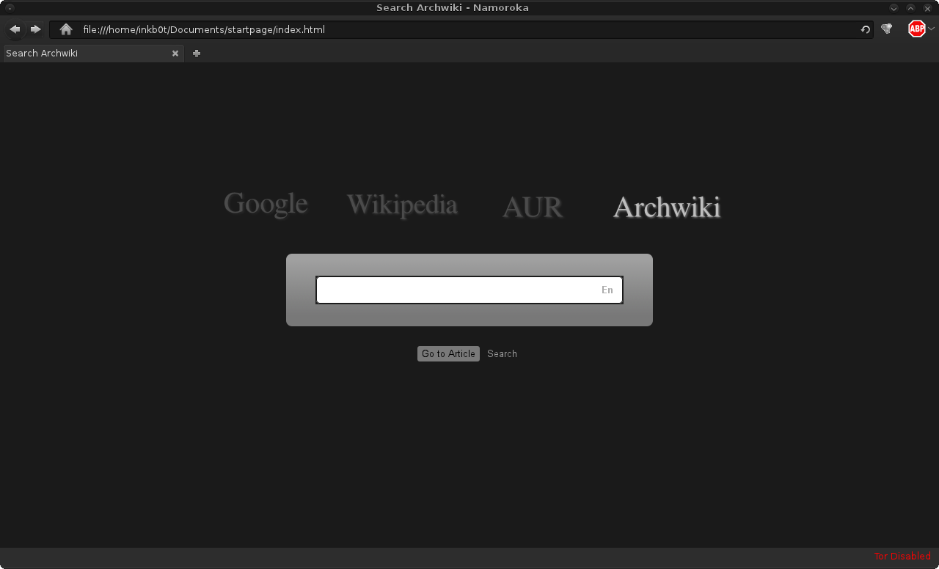Expand the Adblock Plus dropdown arrow

click(x=931, y=29)
